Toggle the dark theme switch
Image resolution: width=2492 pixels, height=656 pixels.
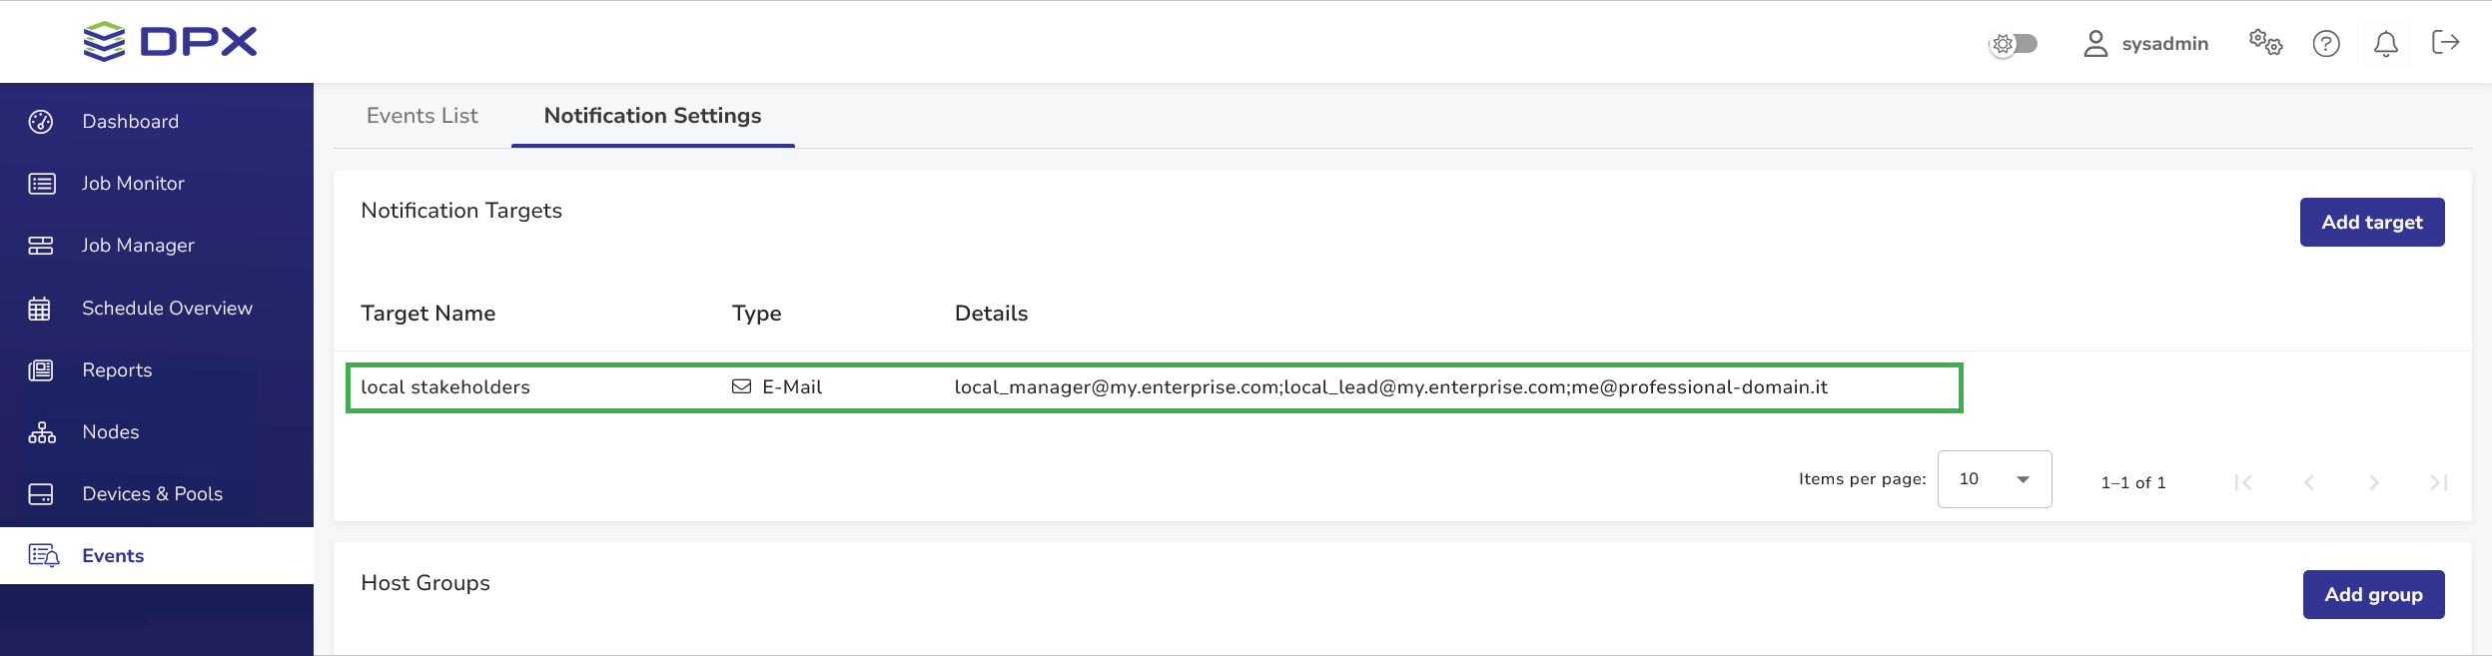(x=2014, y=44)
